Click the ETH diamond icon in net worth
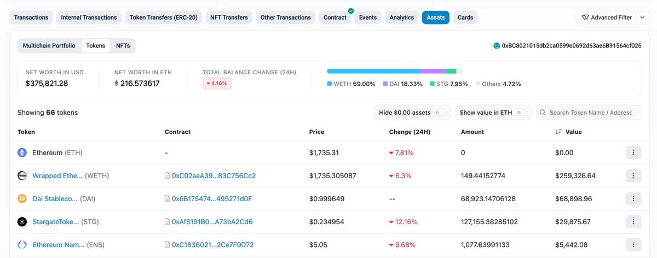The height and width of the screenshot is (258, 657). tap(116, 84)
